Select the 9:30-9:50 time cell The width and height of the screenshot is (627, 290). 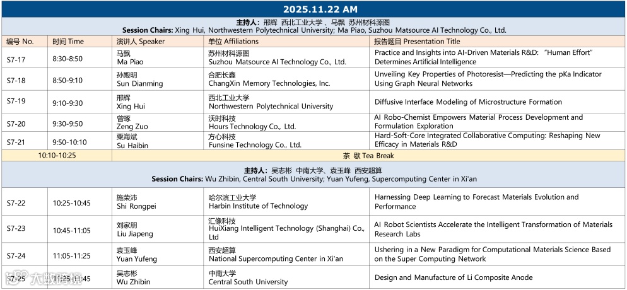[67, 124]
